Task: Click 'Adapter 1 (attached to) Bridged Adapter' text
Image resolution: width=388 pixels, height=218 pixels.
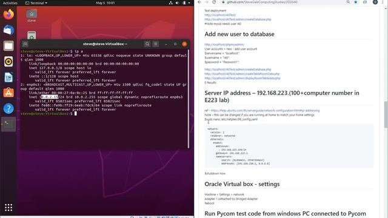Action: click(x=231, y=199)
